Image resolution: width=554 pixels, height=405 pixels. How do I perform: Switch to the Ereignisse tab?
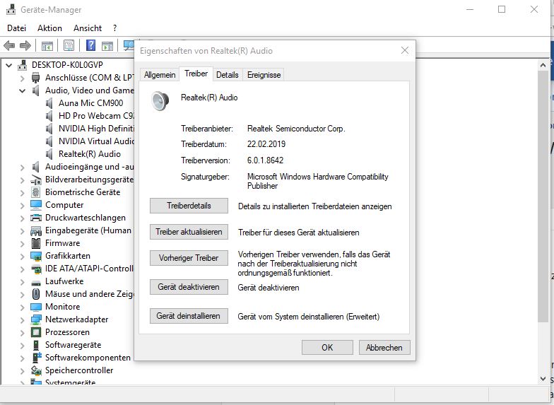tap(264, 75)
